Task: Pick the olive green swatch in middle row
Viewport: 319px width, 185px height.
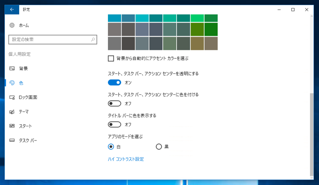Action: pyautogui.click(x=197, y=29)
